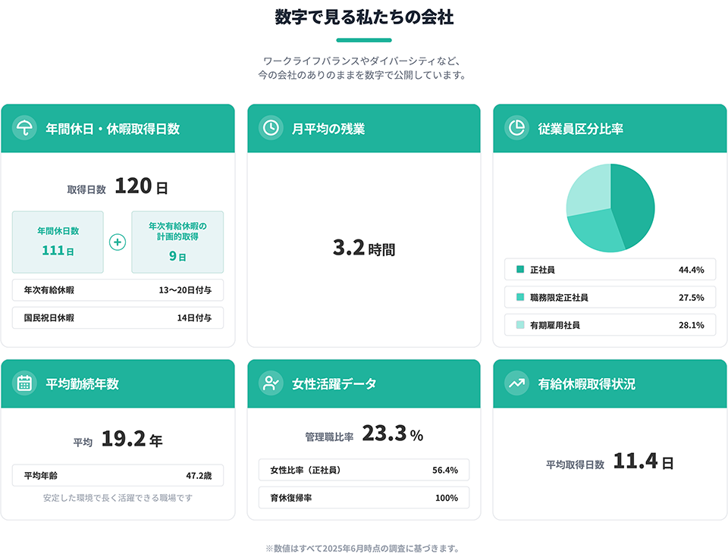Click the 平均年齢 47.2歳 row
The height and width of the screenshot is (560, 728).
(x=118, y=476)
